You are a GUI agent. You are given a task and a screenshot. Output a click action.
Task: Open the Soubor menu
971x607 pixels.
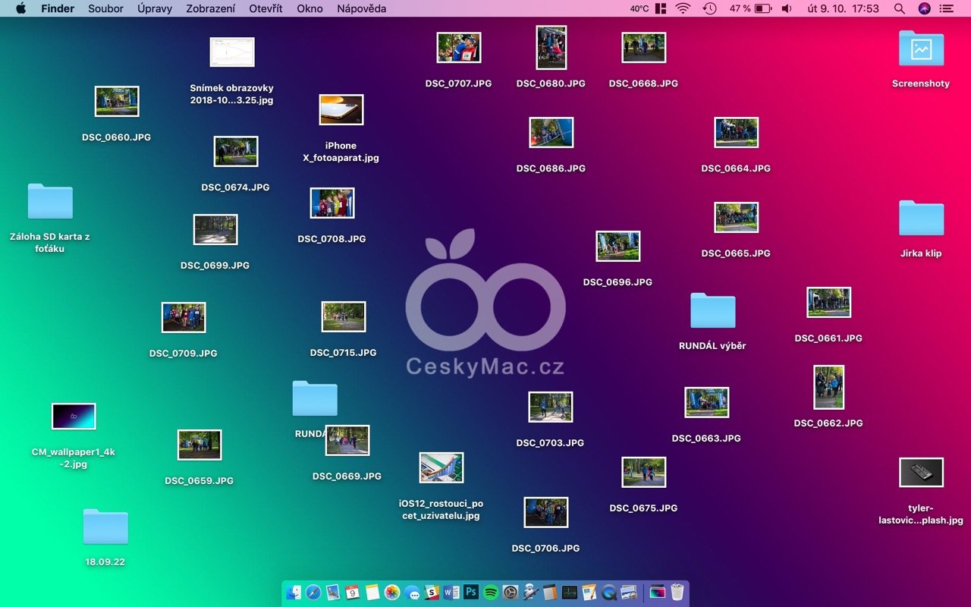[105, 8]
